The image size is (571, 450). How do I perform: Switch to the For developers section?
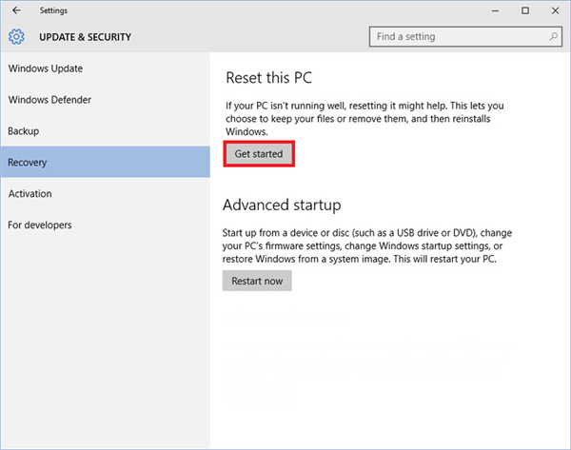[x=39, y=225]
